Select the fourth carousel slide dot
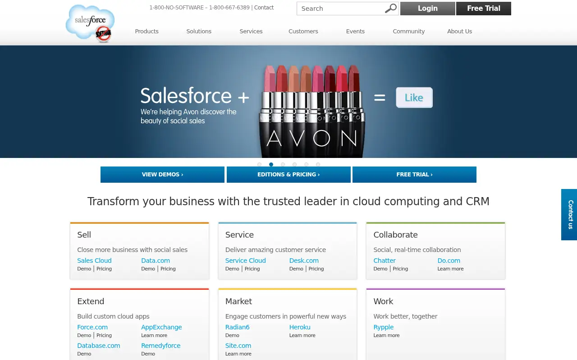This screenshot has width=577, height=360. click(294, 165)
